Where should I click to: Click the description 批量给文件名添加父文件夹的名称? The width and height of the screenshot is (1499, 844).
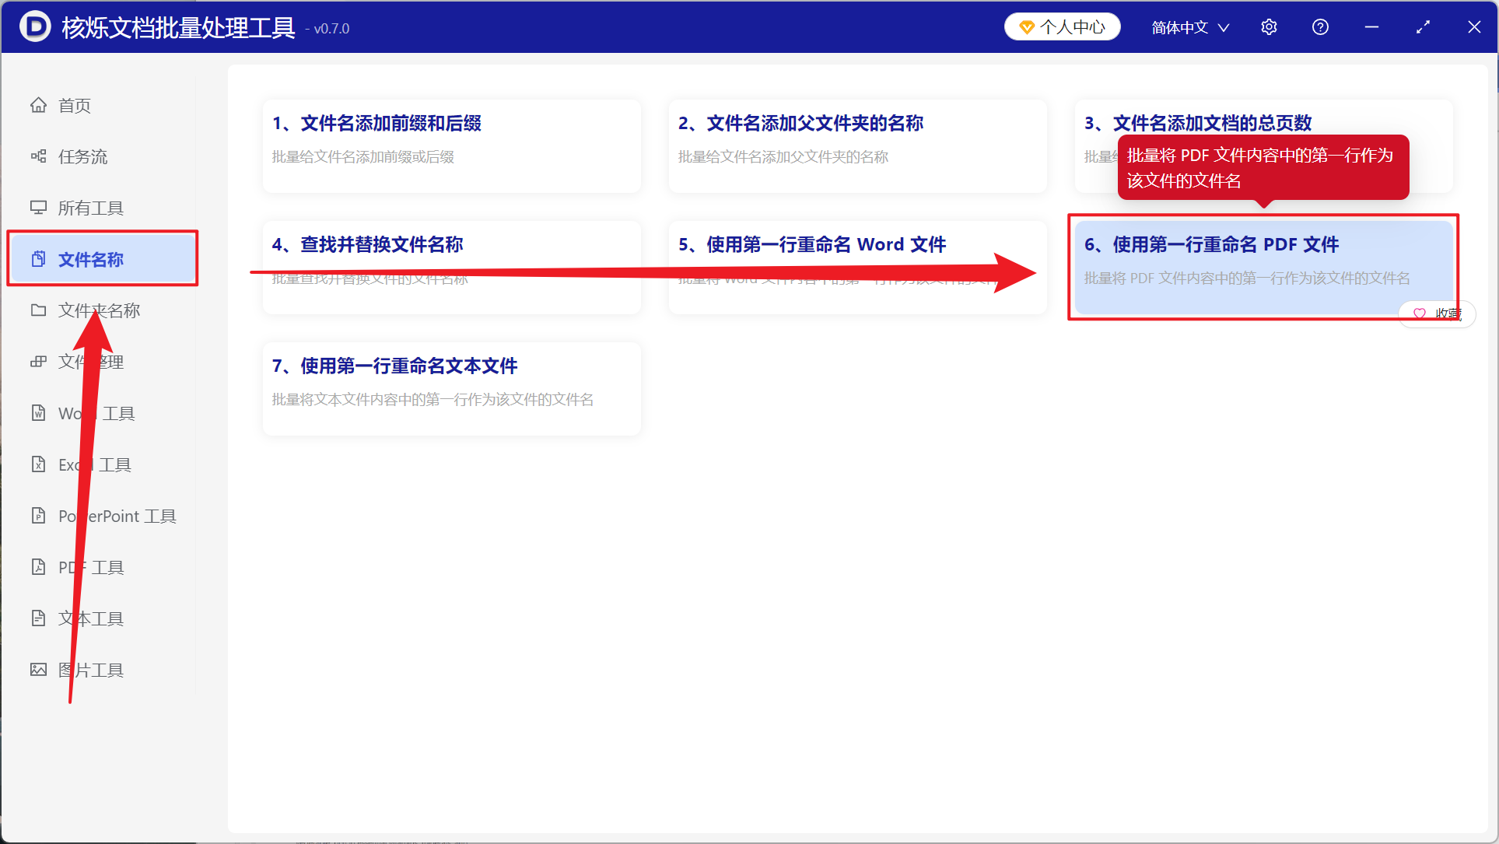(x=783, y=156)
